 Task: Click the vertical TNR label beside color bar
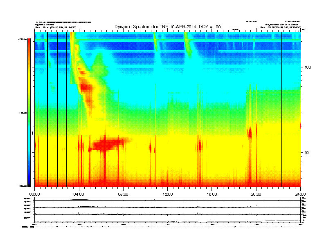(32, 133)
